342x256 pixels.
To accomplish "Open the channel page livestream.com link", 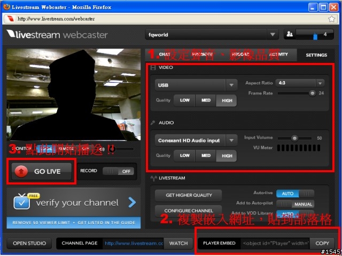I will point(134,243).
